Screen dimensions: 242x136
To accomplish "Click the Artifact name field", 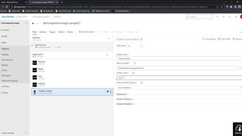I will coord(179,78).
